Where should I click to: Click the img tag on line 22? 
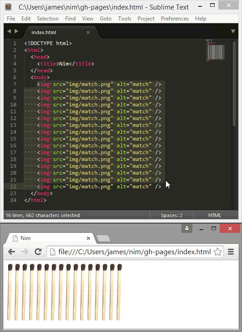pyautogui.click(x=99, y=186)
